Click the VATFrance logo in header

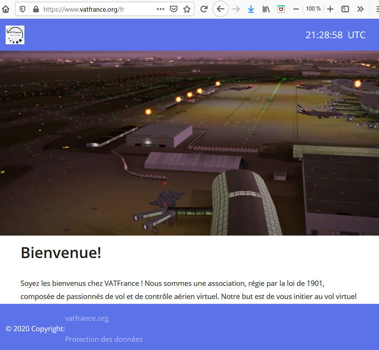(x=15, y=35)
